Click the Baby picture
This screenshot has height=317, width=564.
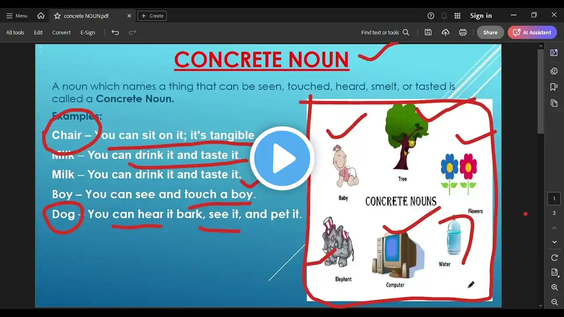(x=345, y=166)
